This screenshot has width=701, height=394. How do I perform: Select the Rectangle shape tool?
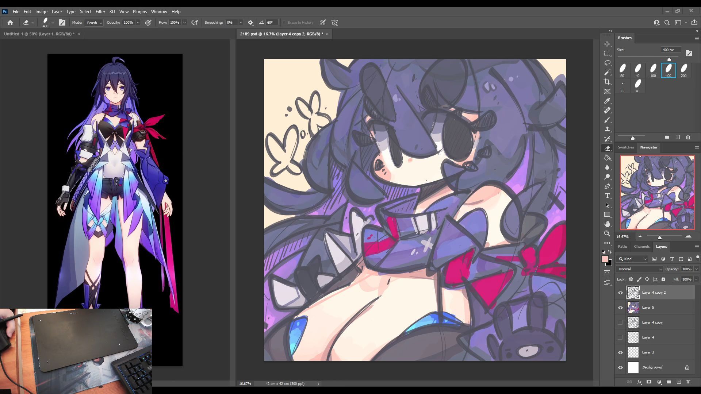click(607, 215)
